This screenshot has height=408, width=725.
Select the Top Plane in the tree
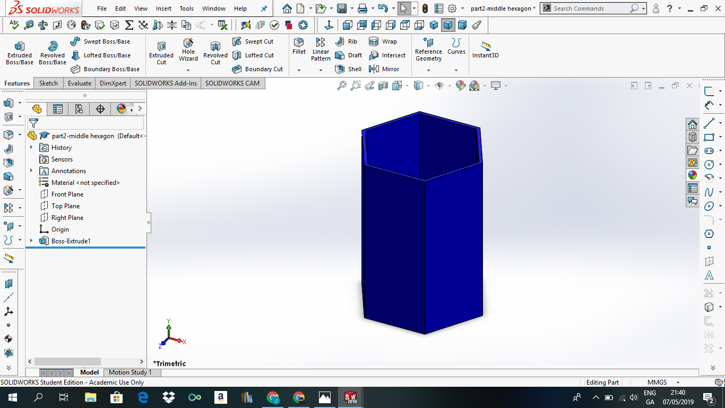65,206
